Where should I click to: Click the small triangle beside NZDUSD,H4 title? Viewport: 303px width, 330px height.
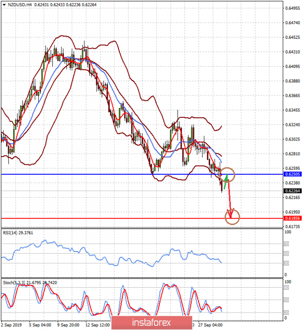coord(4,5)
